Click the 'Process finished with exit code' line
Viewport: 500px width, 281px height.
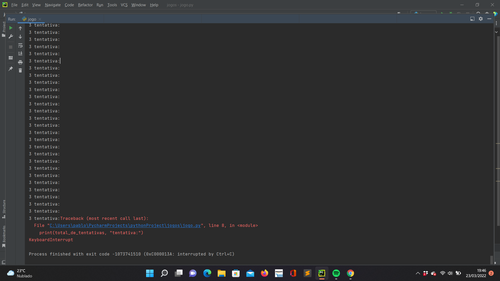[132, 254]
